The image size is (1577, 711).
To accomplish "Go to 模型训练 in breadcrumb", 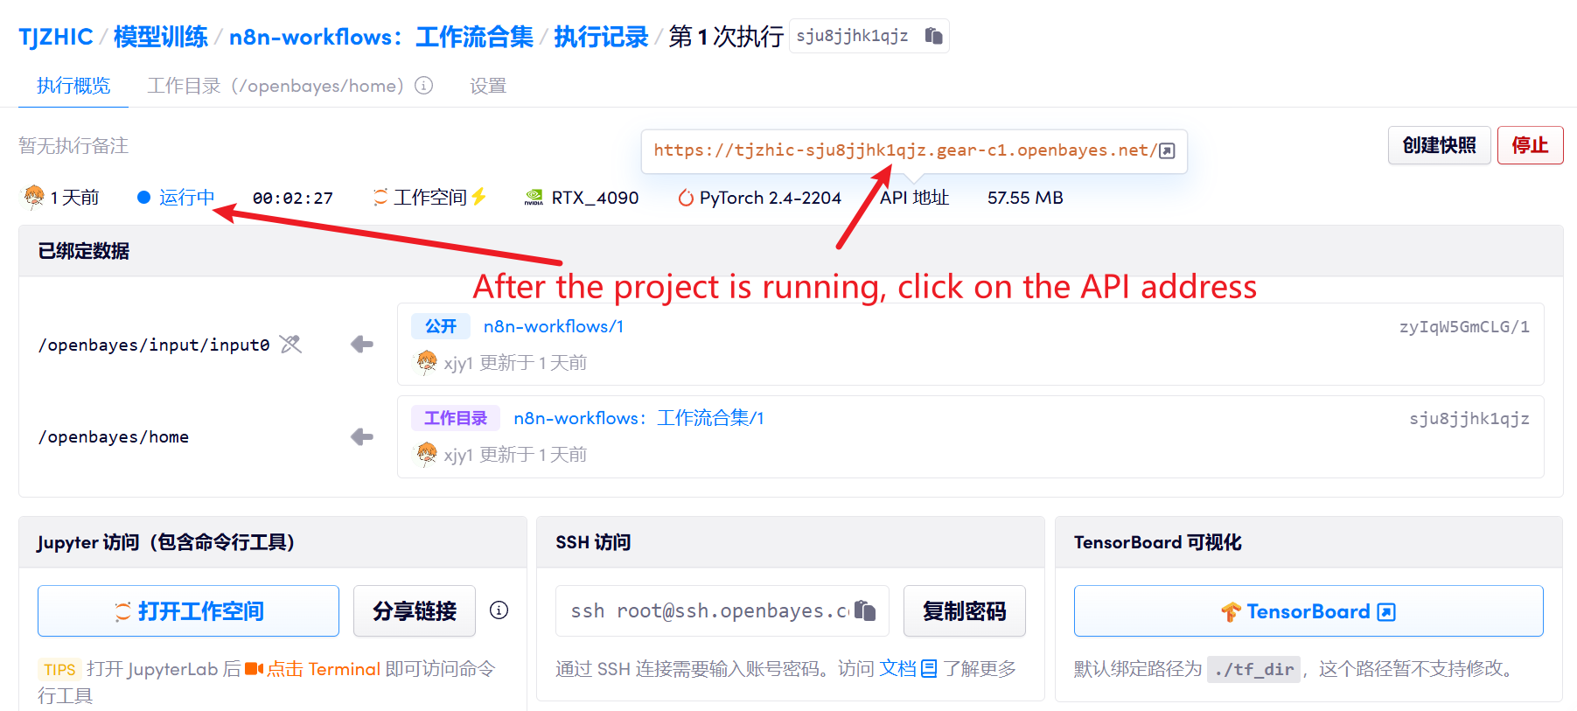I will 161,37.
